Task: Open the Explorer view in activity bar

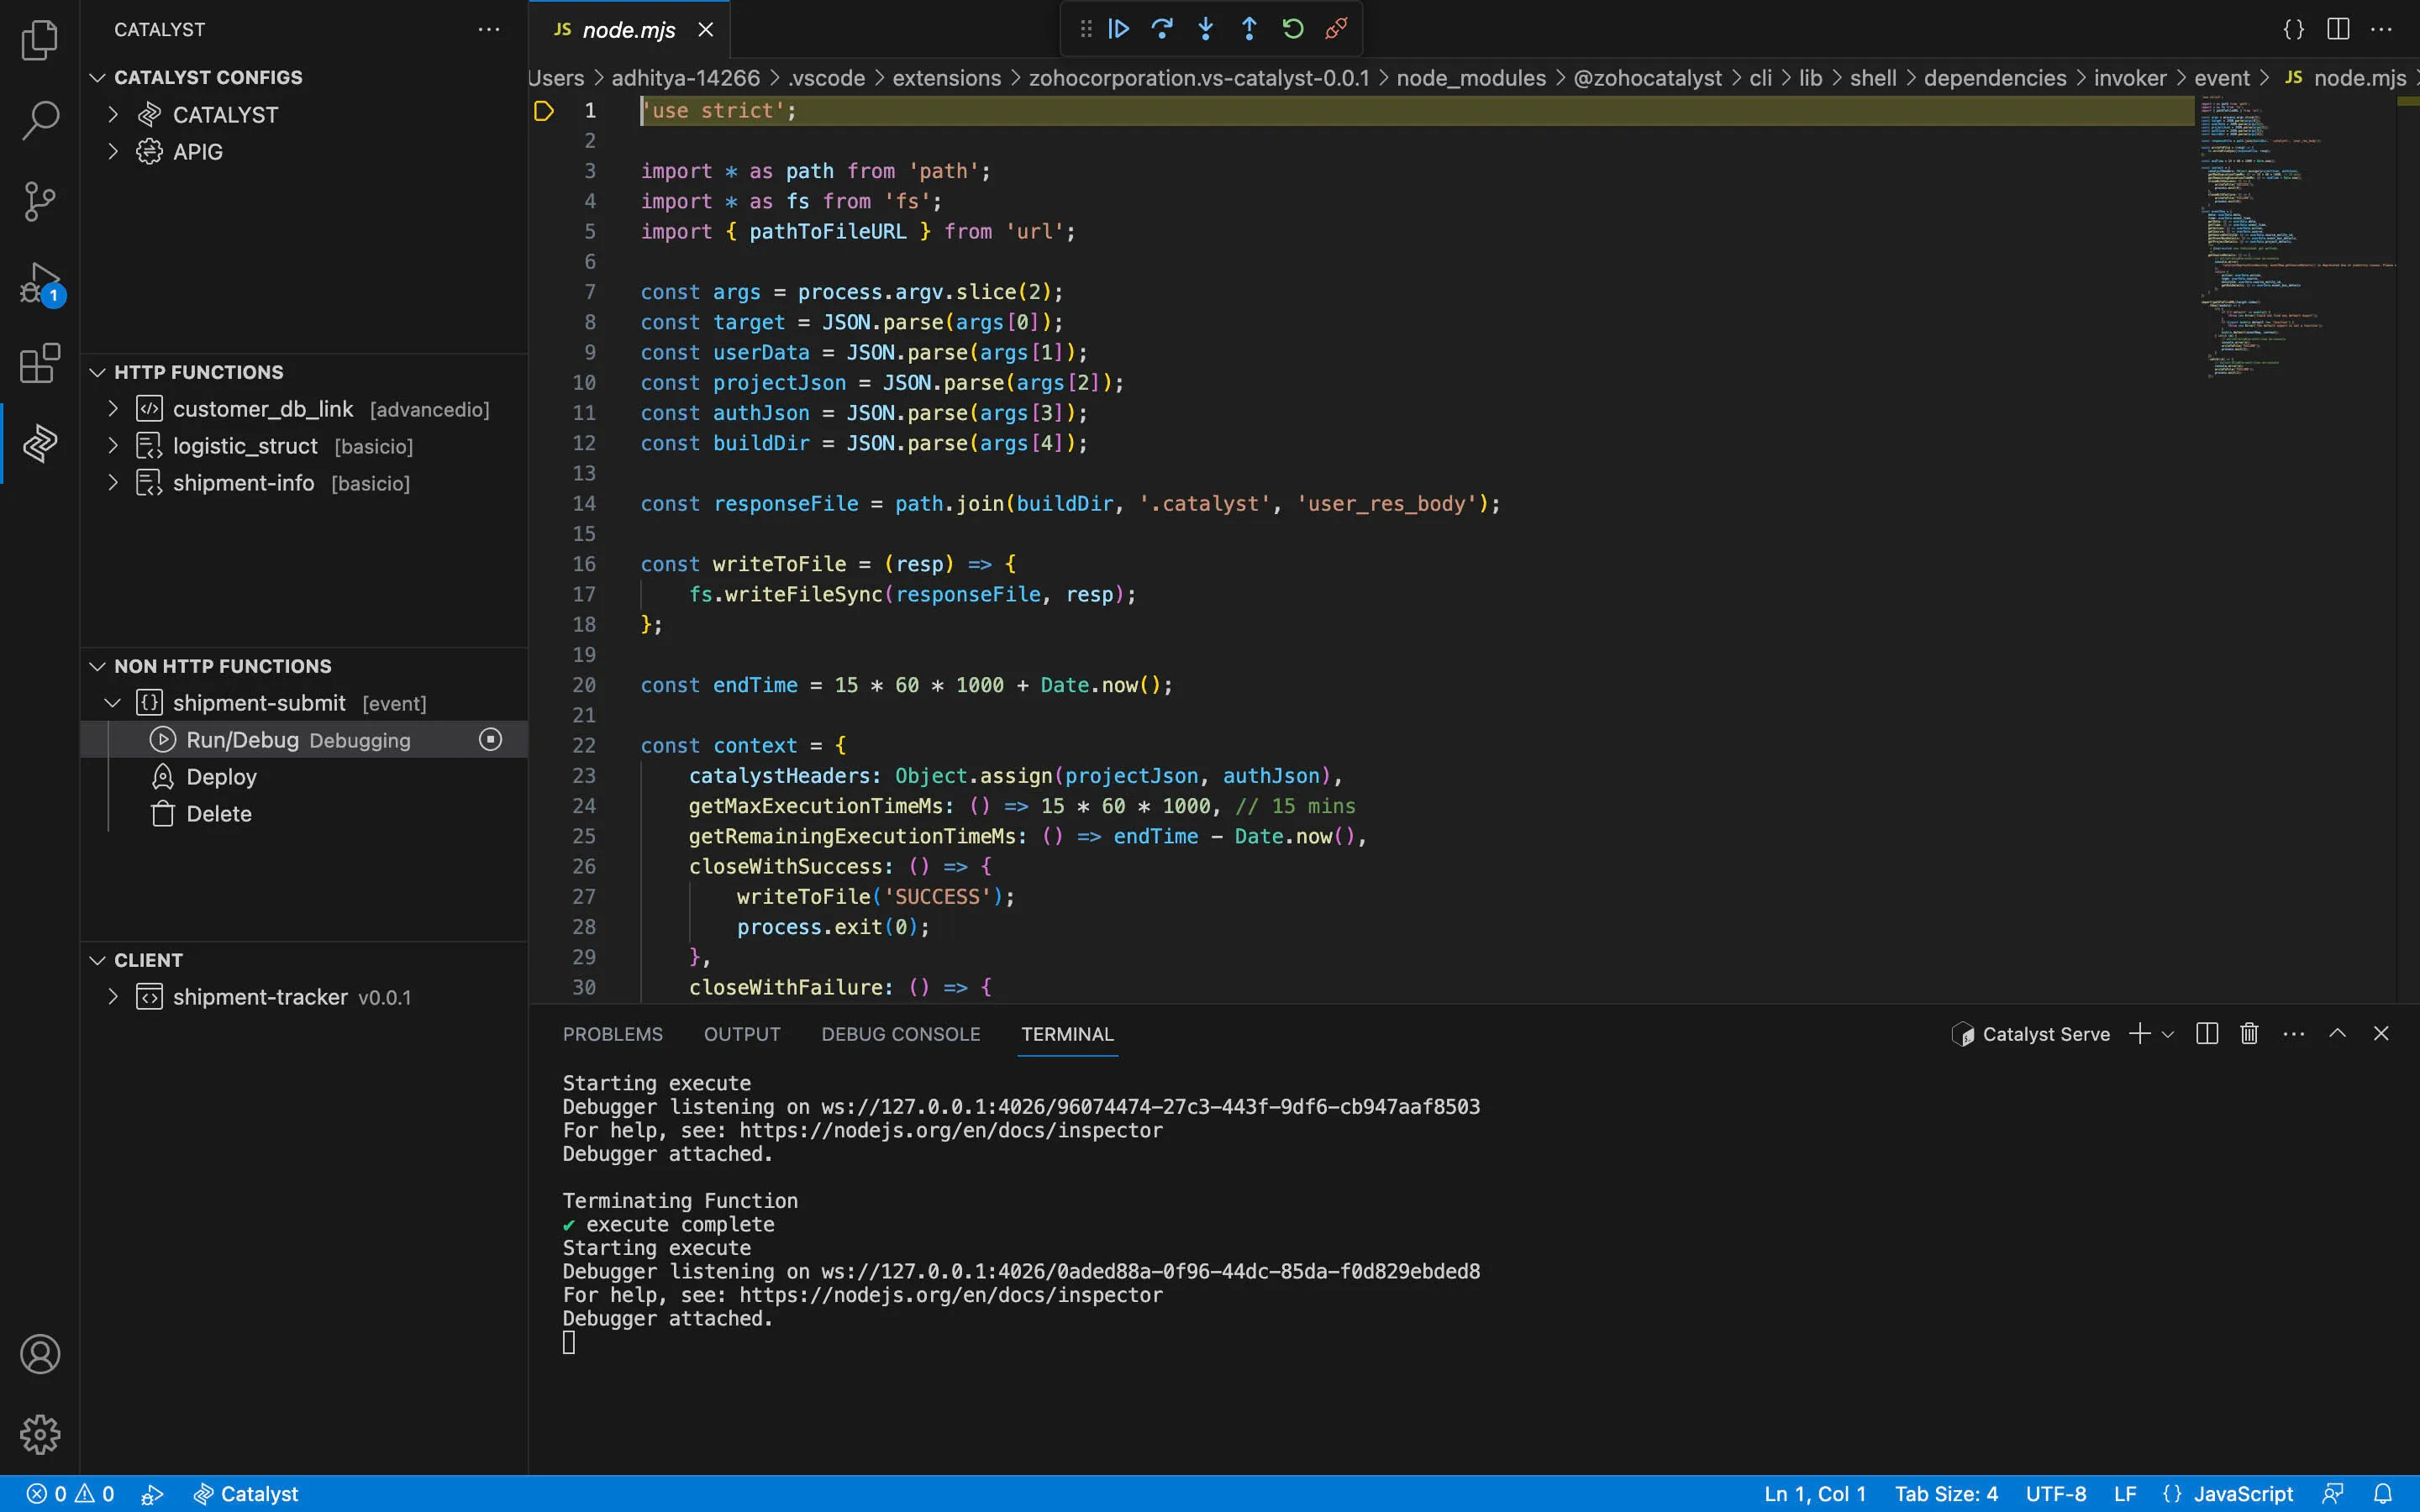Action: (x=40, y=40)
